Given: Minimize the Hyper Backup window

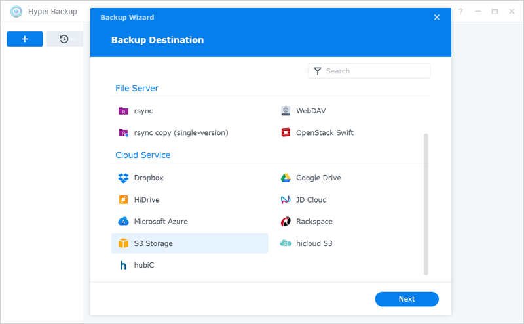Looking at the screenshot, I should pyautogui.click(x=478, y=12).
